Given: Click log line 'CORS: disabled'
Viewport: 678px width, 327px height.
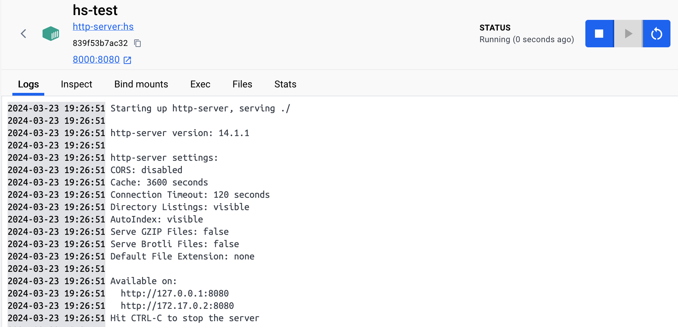Looking at the screenshot, I should [147, 170].
